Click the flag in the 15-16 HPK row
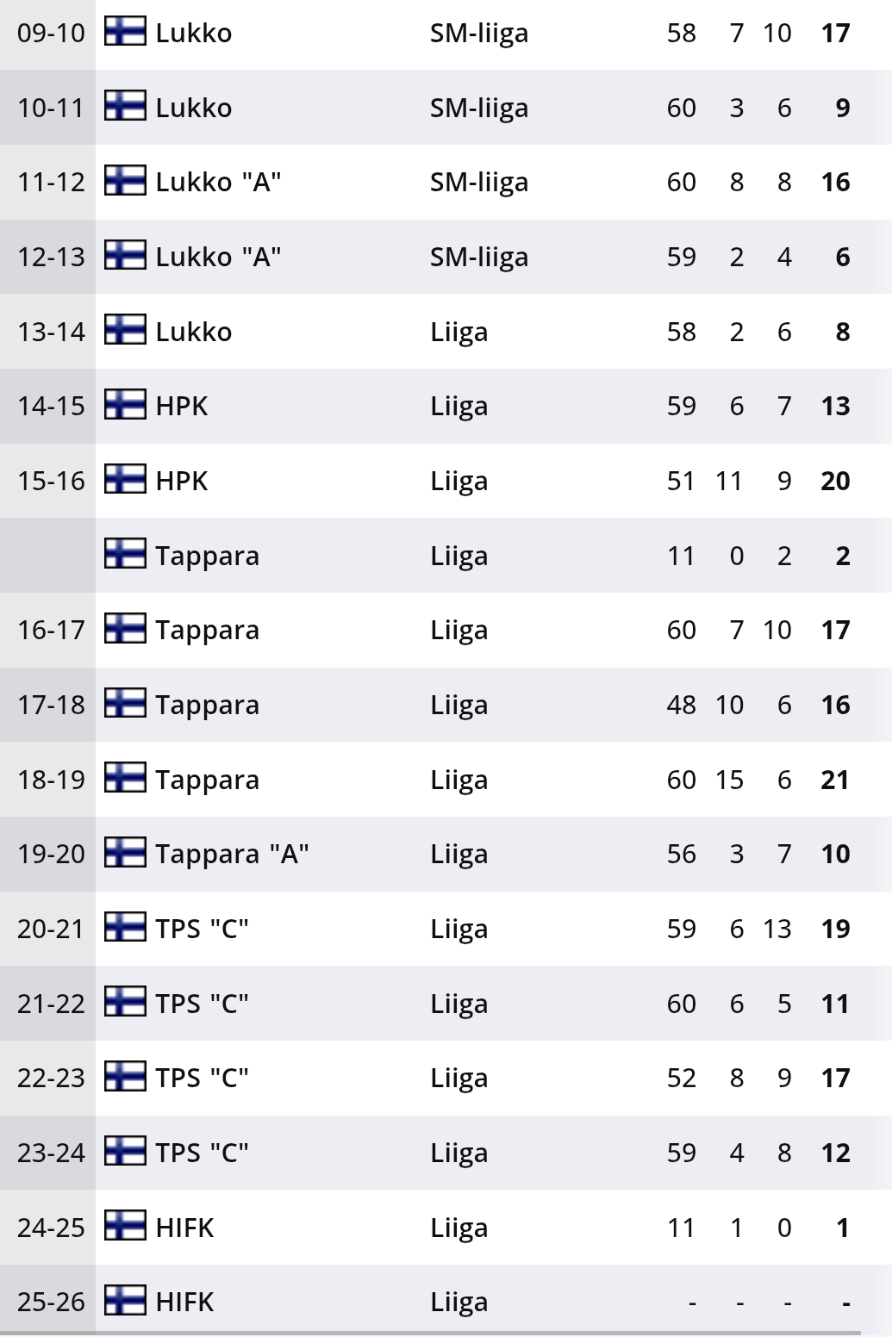 125,480
